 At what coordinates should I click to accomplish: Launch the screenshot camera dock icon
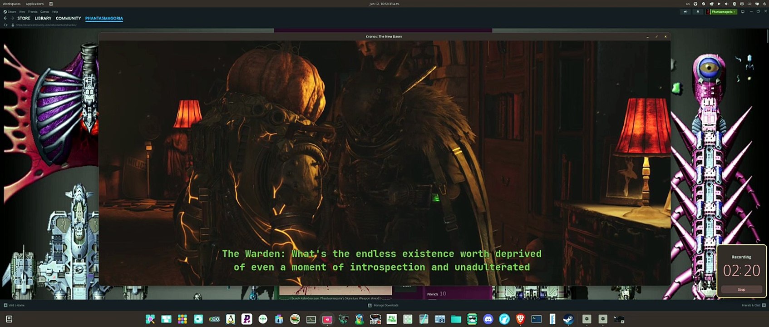point(440,319)
